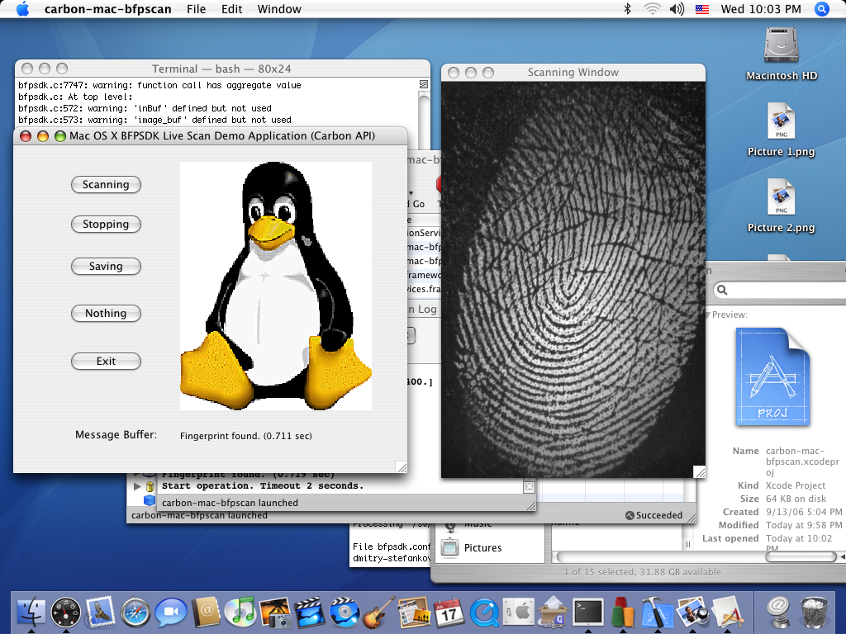This screenshot has width=846, height=634.
Task: Click the Scanning button
Action: [x=106, y=185]
